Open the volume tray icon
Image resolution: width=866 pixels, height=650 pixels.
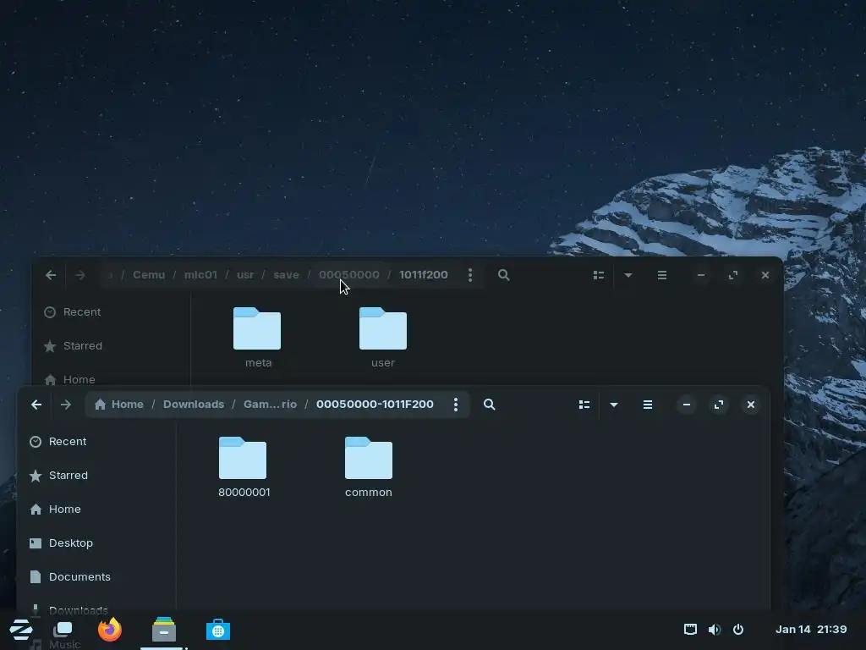[x=714, y=630]
